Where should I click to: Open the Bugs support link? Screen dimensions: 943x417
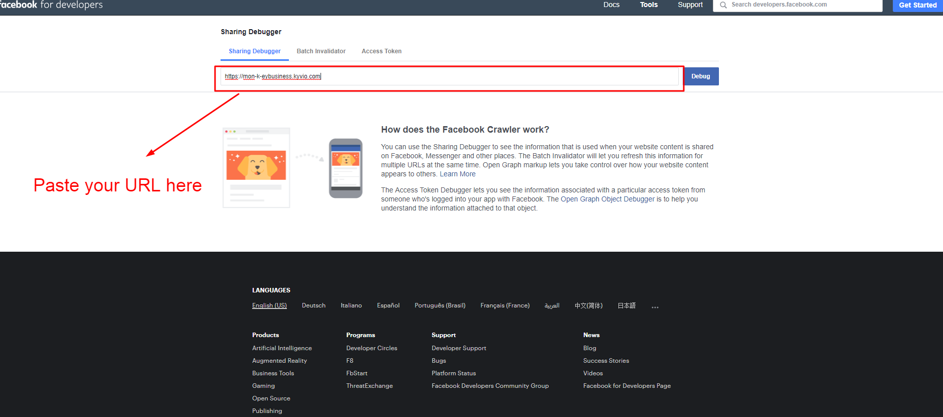[439, 361]
